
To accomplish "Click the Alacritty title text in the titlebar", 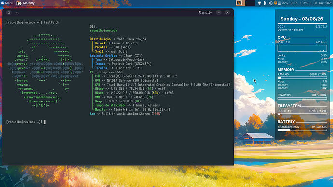I will pos(205,13).
